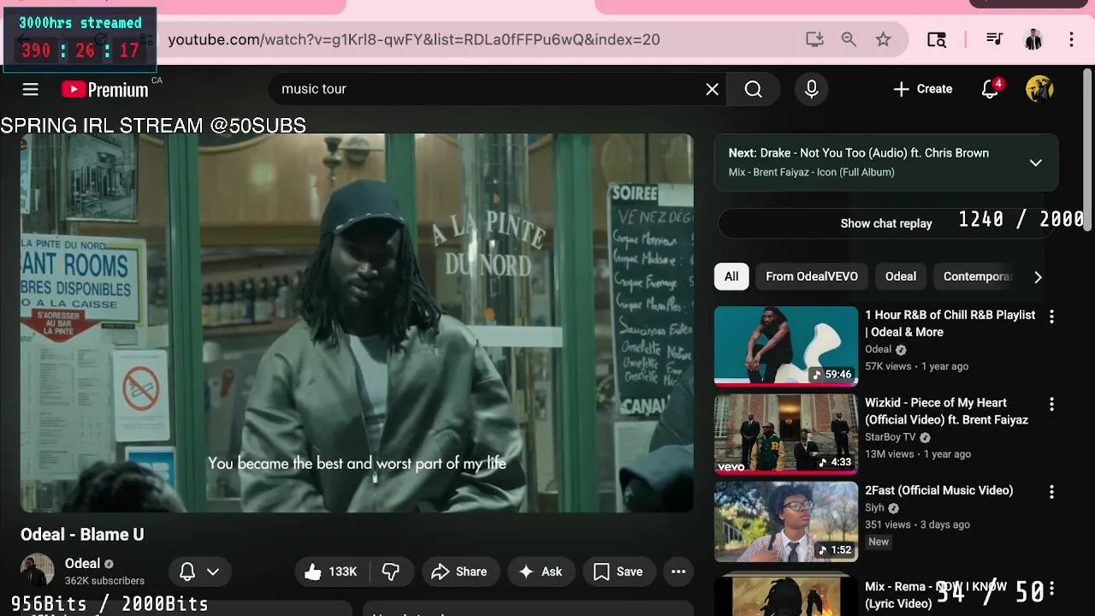Open the Create upload menu
The image size is (1095, 616).
tap(922, 89)
